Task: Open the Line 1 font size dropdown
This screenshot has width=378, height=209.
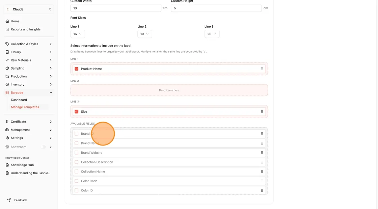Action: [77, 34]
